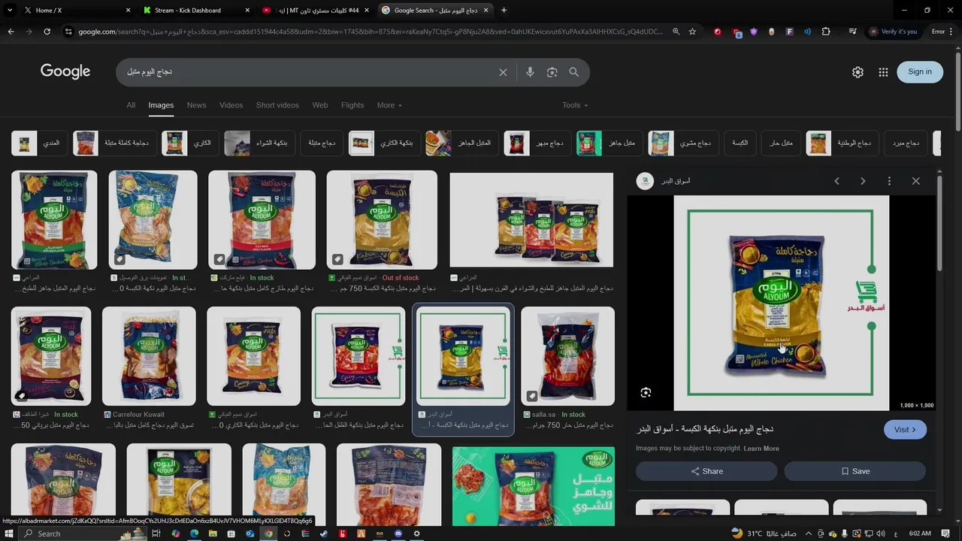The width and height of the screenshot is (962, 541).
Task: Click inside the Google search input field
Action: [x=308, y=72]
